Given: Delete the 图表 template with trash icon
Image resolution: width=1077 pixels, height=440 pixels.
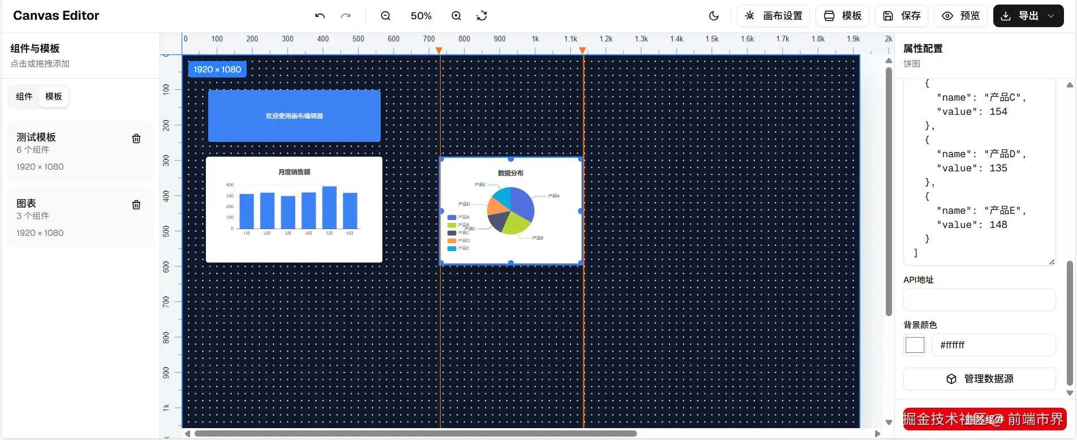Looking at the screenshot, I should pyautogui.click(x=136, y=205).
